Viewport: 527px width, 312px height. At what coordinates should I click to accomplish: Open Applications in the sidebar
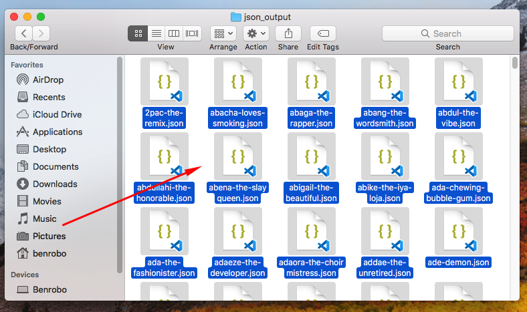(49, 132)
